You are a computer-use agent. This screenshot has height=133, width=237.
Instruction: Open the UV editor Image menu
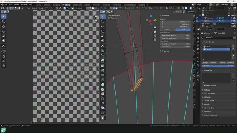tap(41, 8)
